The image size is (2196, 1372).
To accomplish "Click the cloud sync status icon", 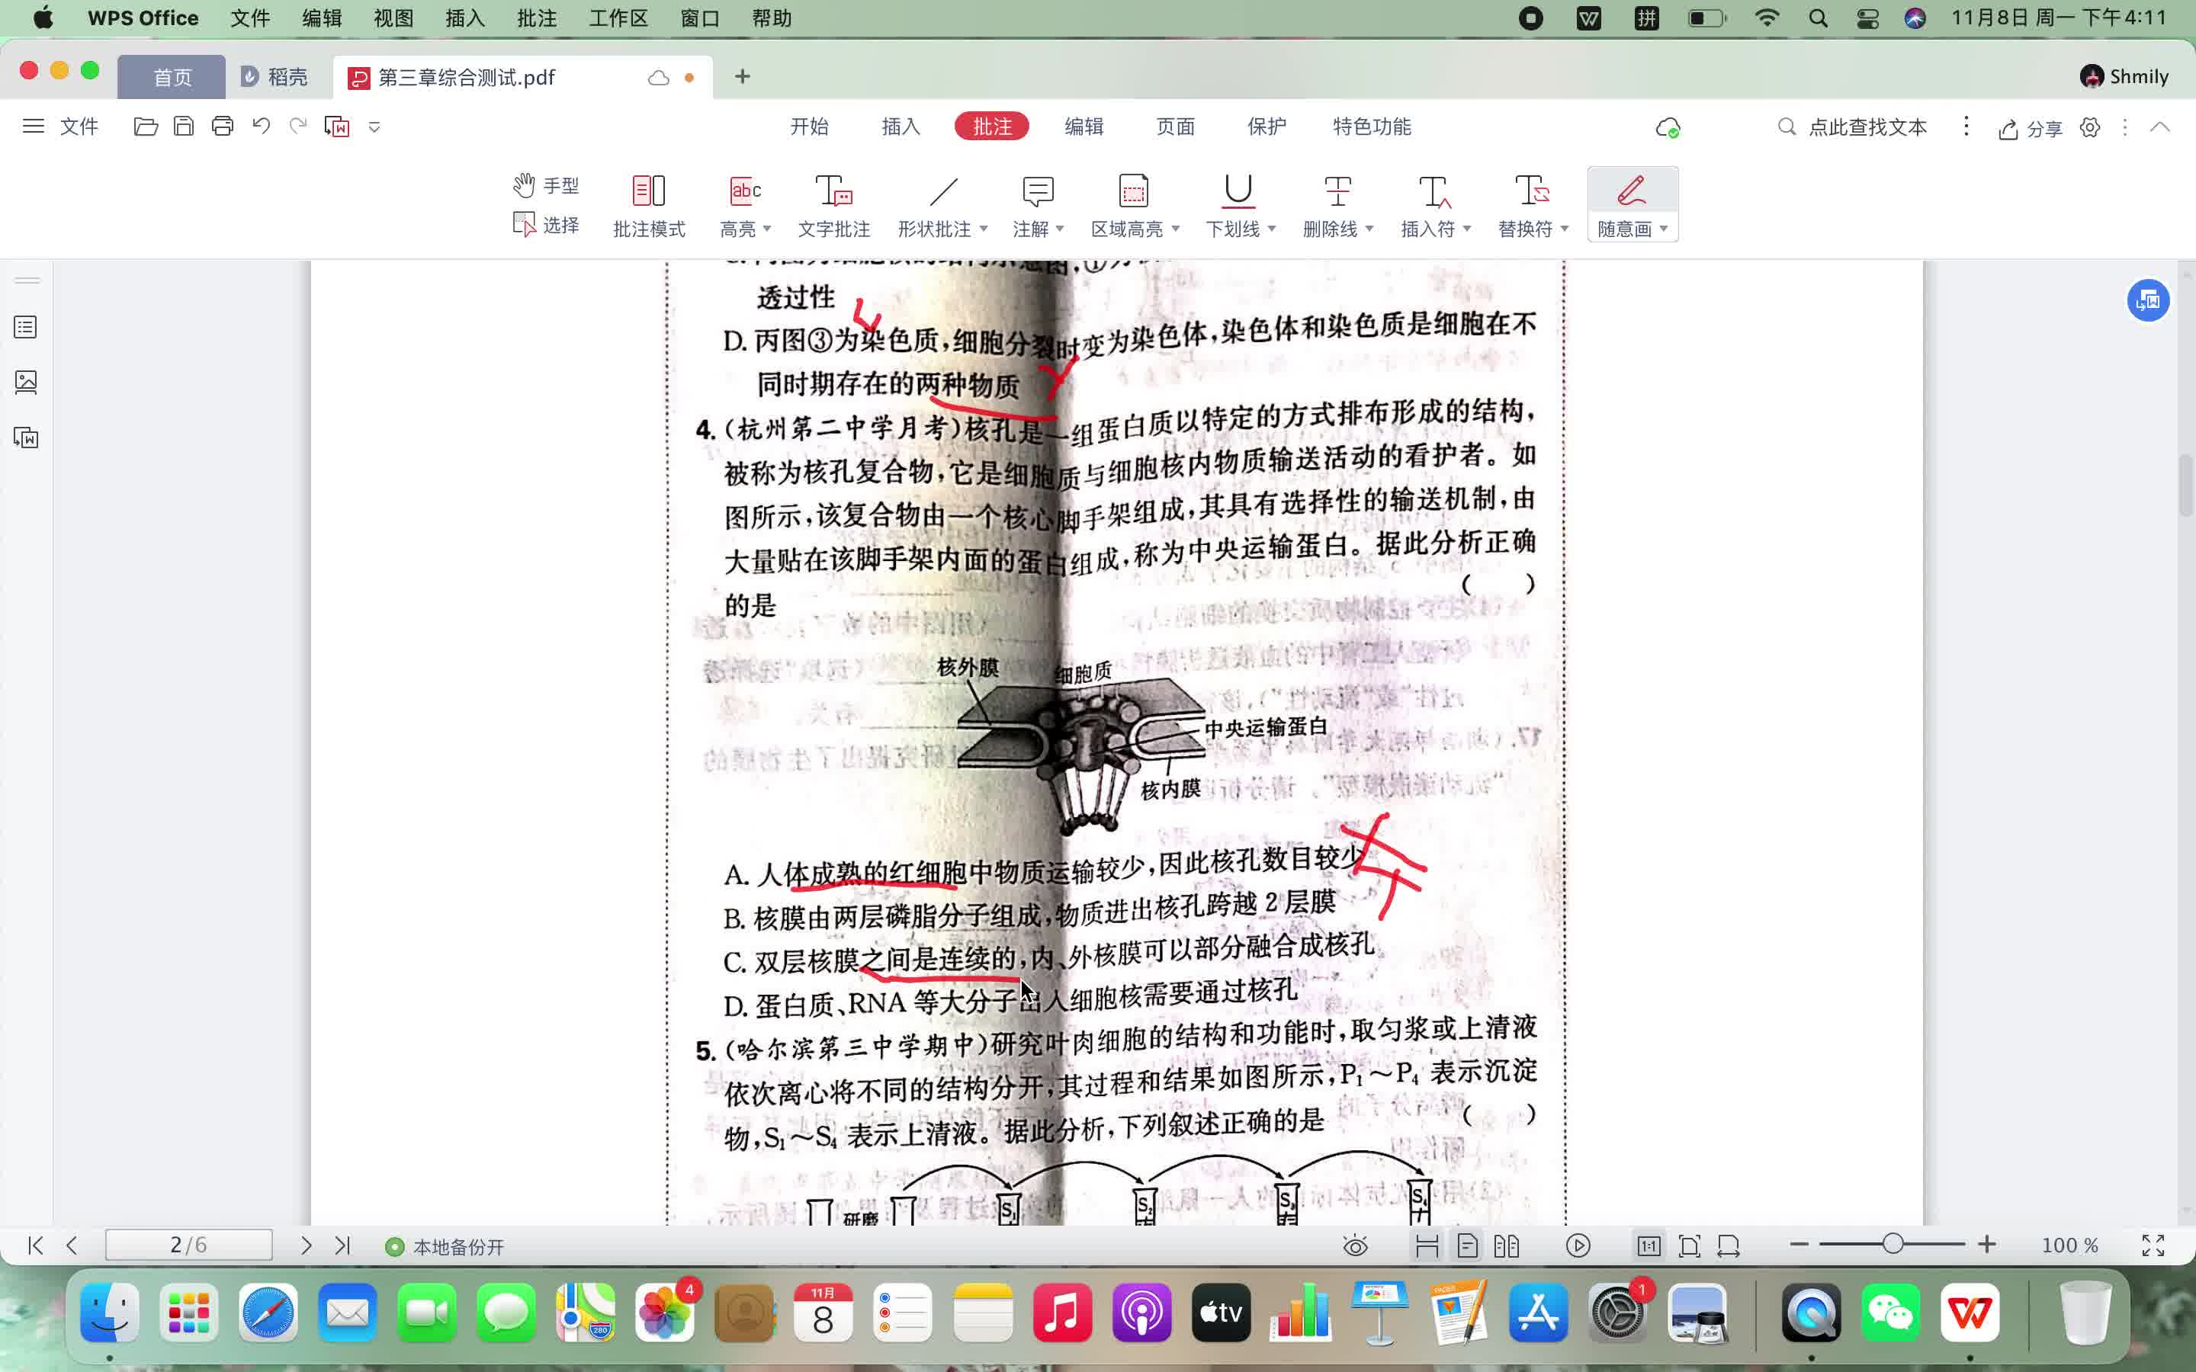I will (1668, 127).
